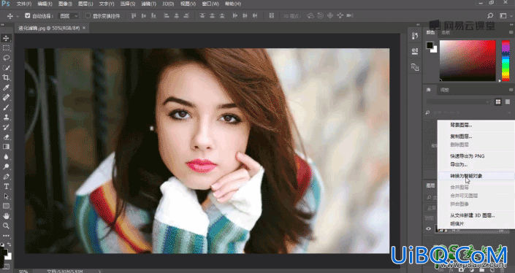Close the 液化滤镜.jpg document tab
The height and width of the screenshot is (273, 515).
[x=84, y=28]
